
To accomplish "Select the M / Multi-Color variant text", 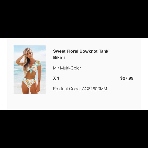I will tap(67, 68).
